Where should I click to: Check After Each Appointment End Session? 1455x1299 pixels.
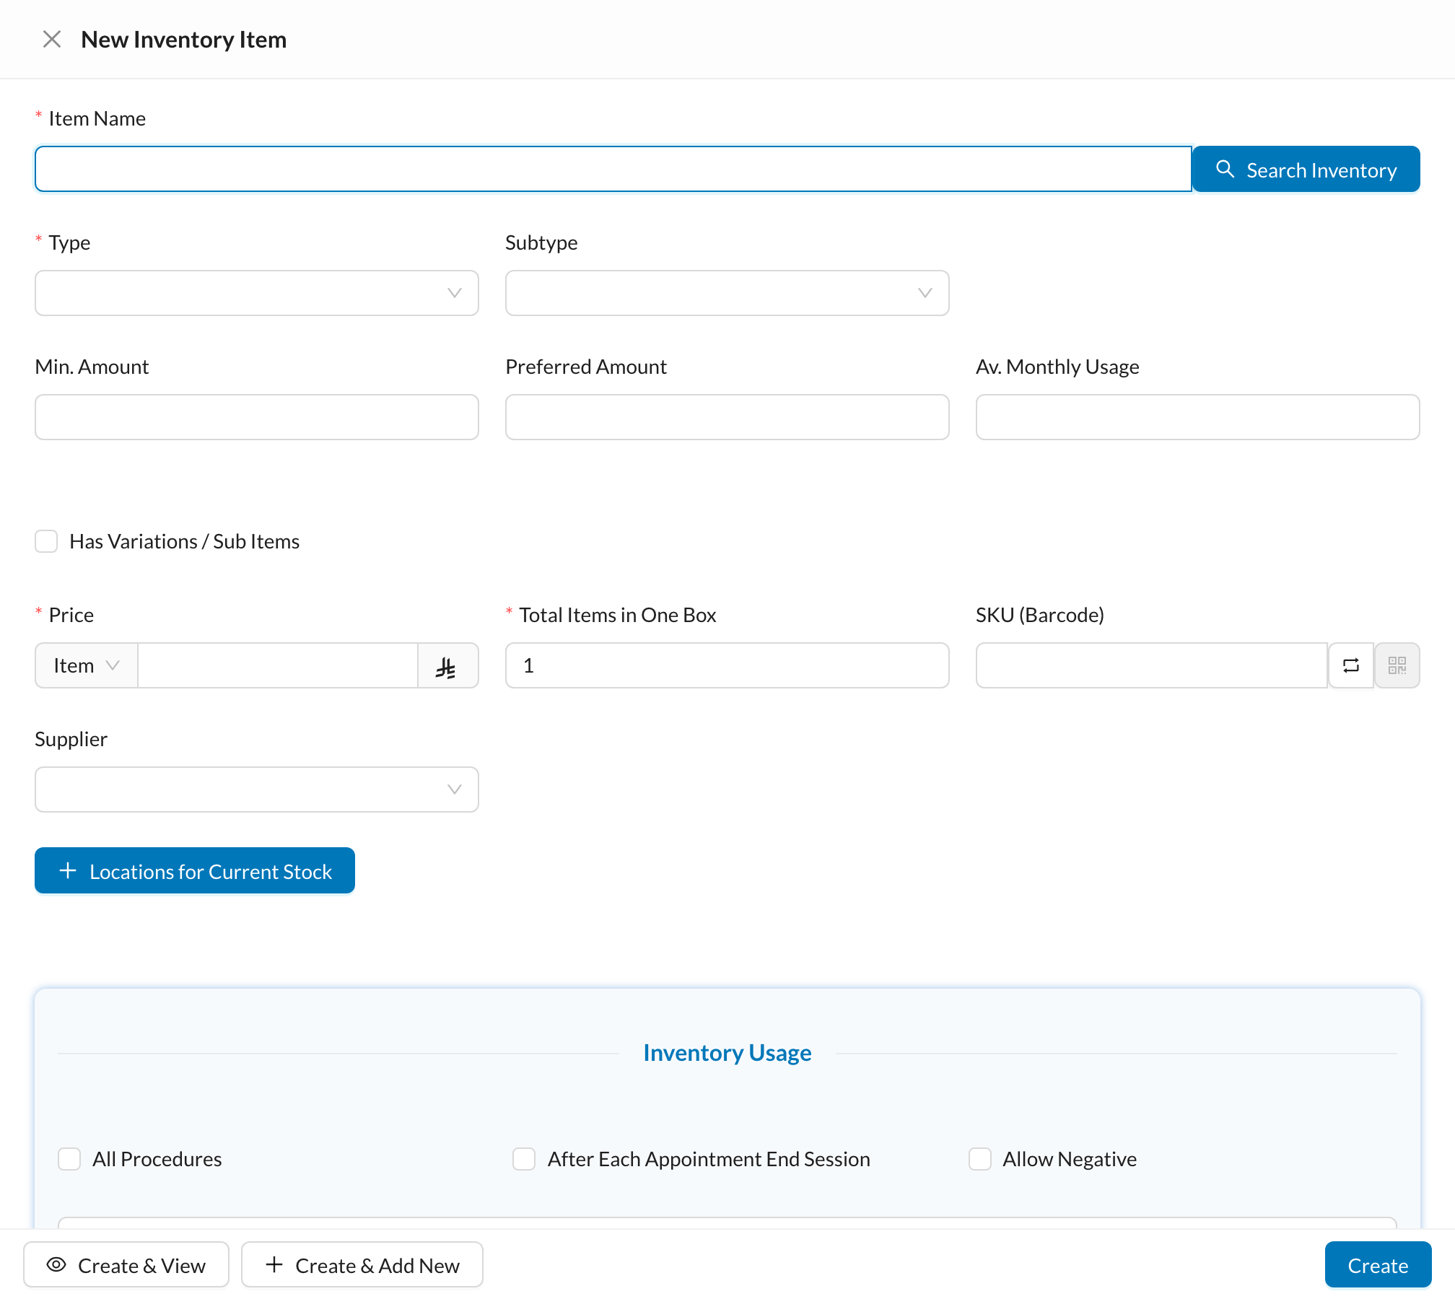coord(524,1159)
